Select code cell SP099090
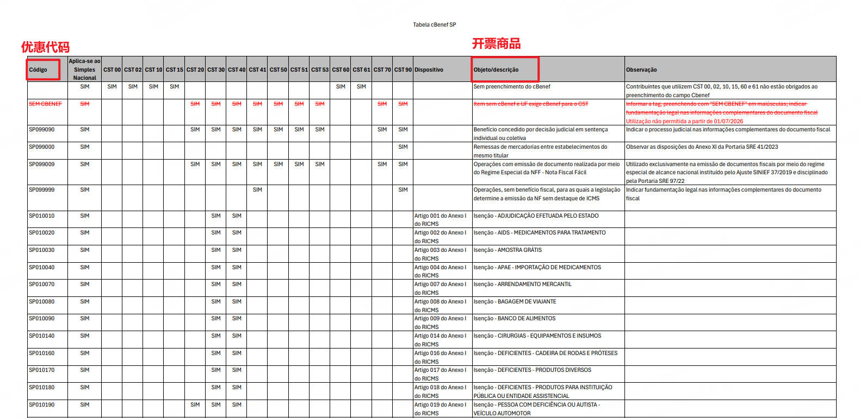 click(x=41, y=130)
